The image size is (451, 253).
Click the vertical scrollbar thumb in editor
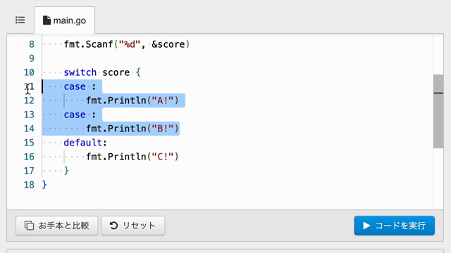pyautogui.click(x=438, y=111)
